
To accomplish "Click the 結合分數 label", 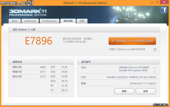I will pyautogui.click(x=17, y=77).
